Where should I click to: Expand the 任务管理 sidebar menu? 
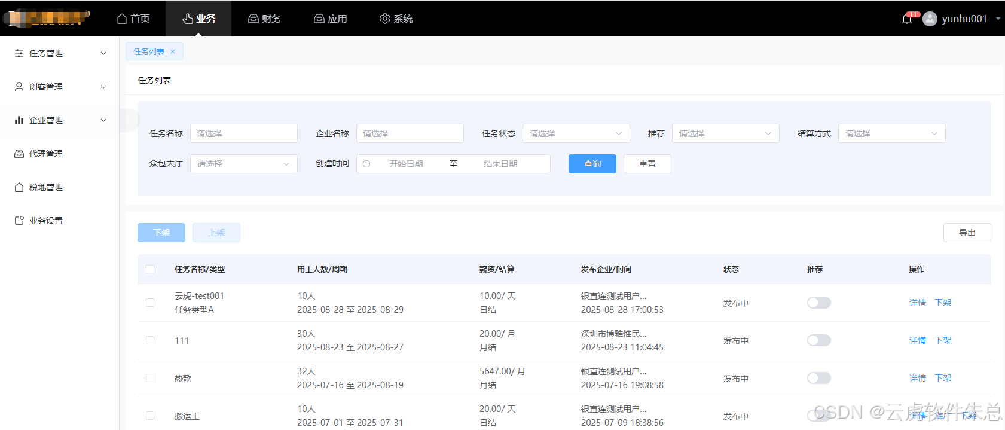(x=60, y=53)
